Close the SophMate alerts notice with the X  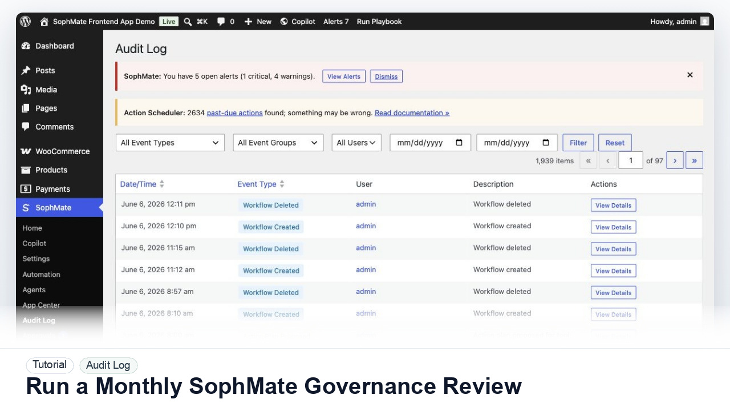(x=690, y=75)
